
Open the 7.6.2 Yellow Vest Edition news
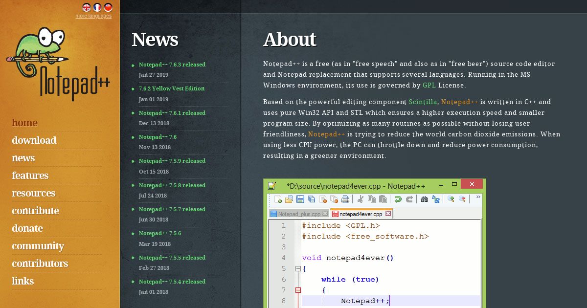pos(172,88)
